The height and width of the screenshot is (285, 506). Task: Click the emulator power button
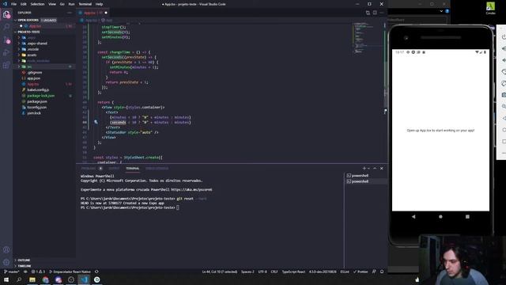click(x=504, y=37)
